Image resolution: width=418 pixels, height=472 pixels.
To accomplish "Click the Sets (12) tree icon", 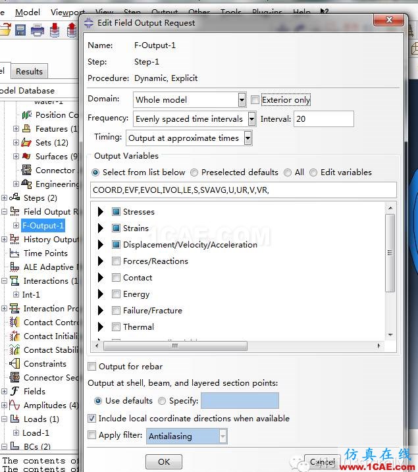I will click(26, 142).
